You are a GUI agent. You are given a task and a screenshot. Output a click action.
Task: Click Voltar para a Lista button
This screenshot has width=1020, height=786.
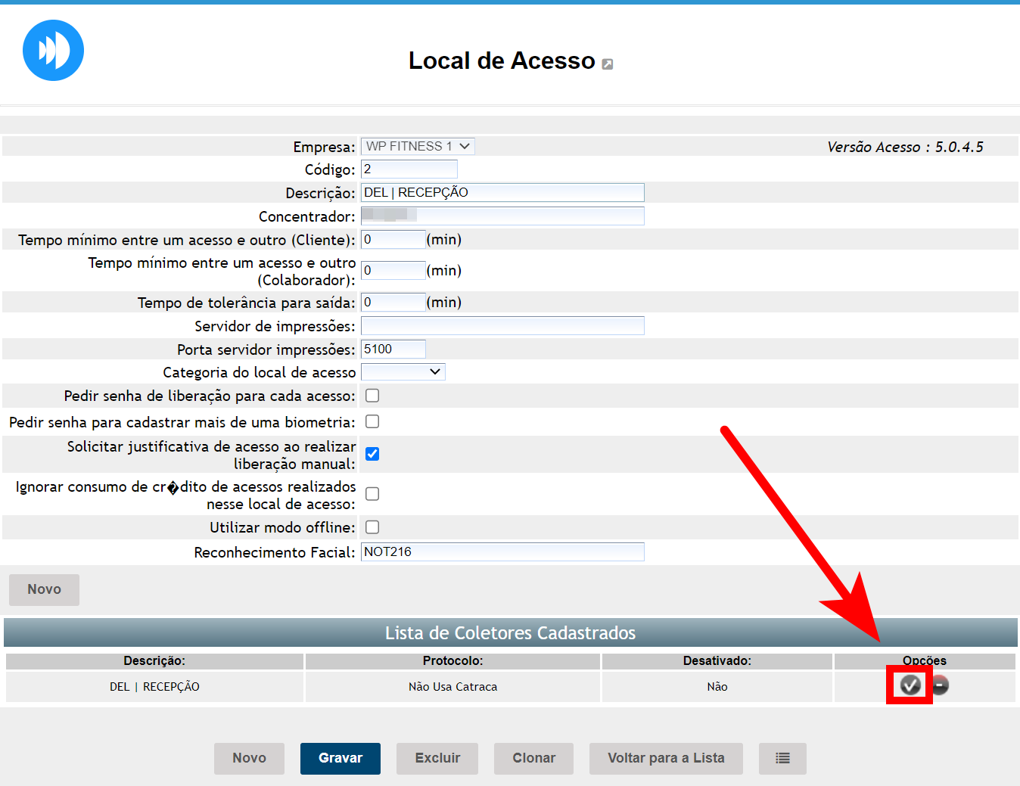[666, 758]
